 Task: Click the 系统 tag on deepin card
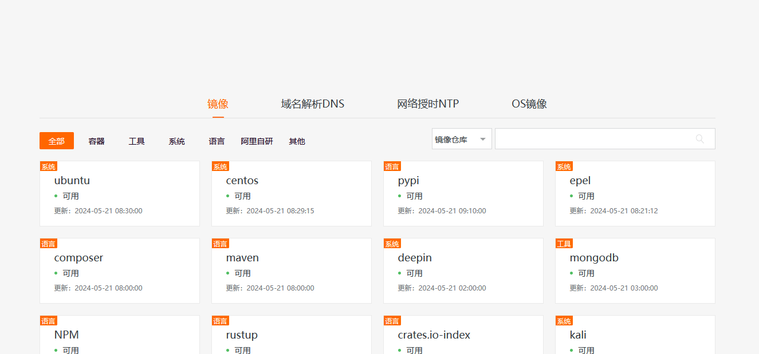[x=392, y=244]
